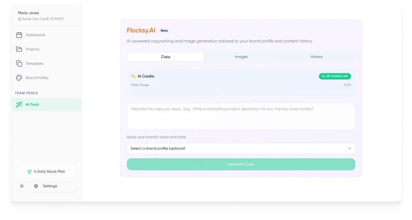412x220 pixels.
Task: Click the Templates copy icon
Action: 19,63
